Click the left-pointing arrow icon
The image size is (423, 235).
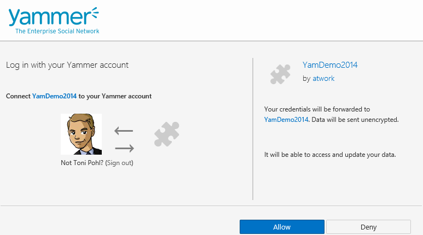[124, 131]
